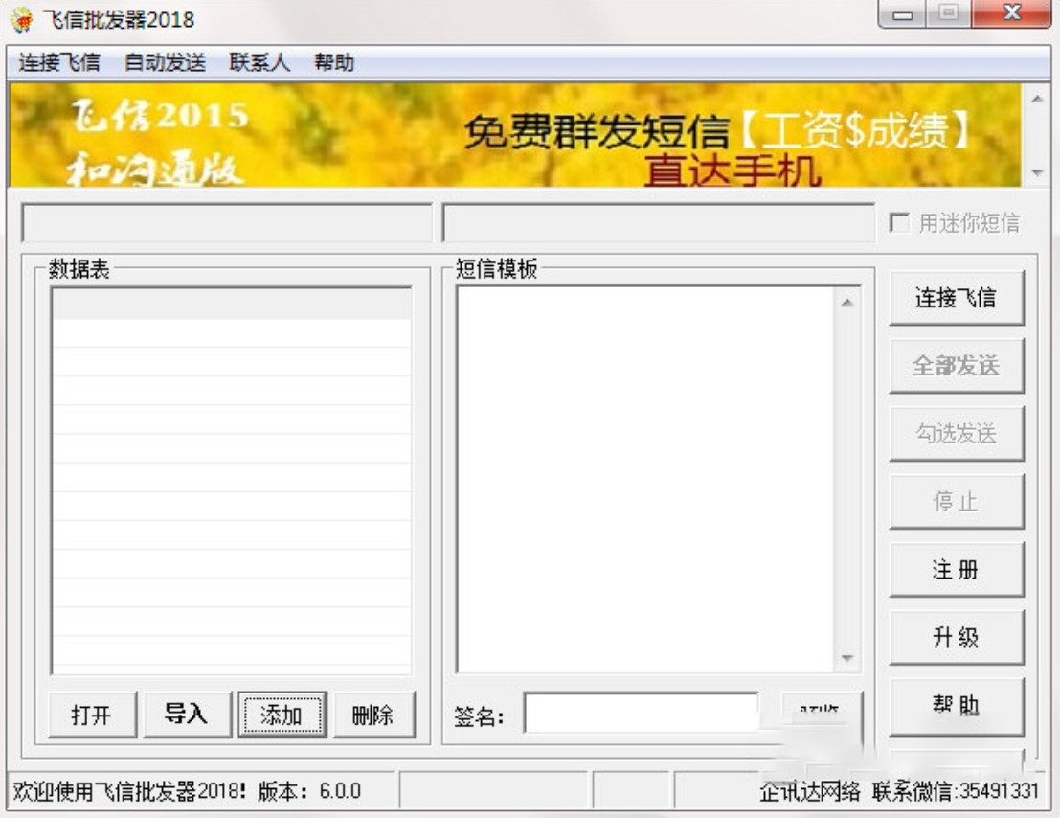Click the 添加 button
The width and height of the screenshot is (1060, 818).
coord(282,715)
